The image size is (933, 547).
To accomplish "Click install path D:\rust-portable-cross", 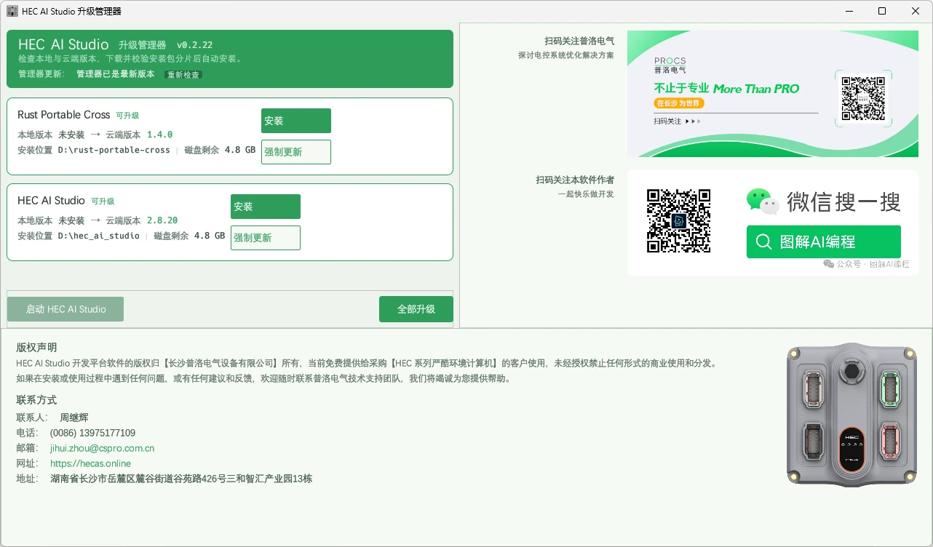I will tap(114, 150).
